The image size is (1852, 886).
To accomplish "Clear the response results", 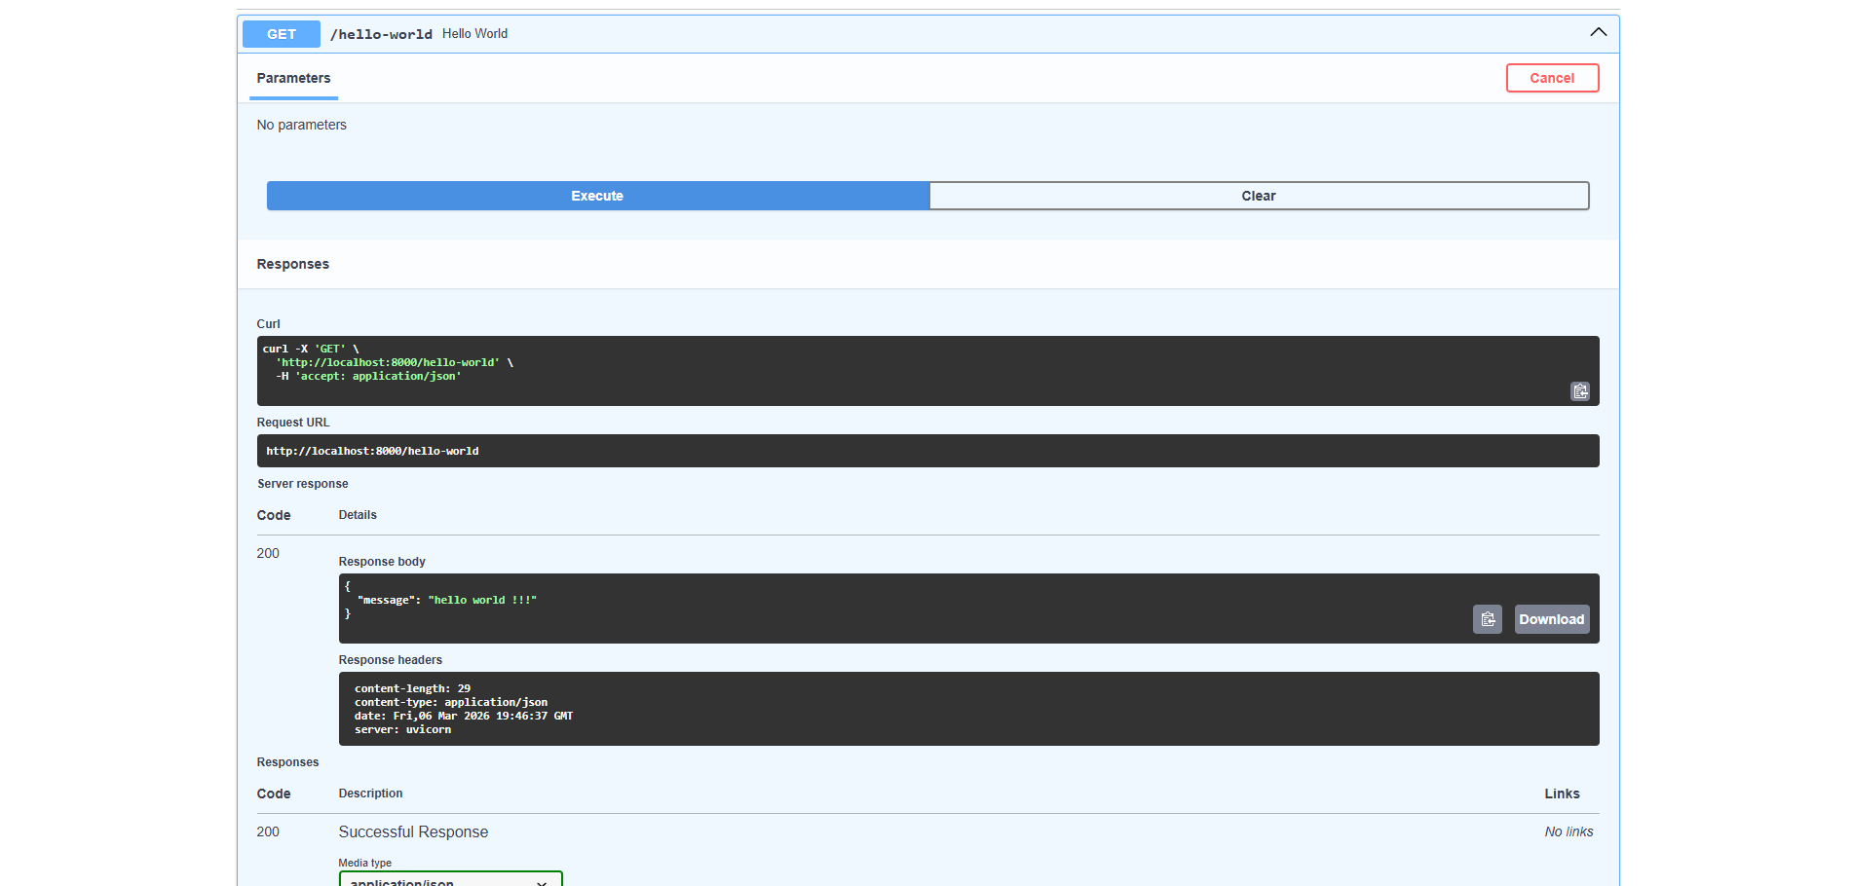I will (x=1259, y=196).
